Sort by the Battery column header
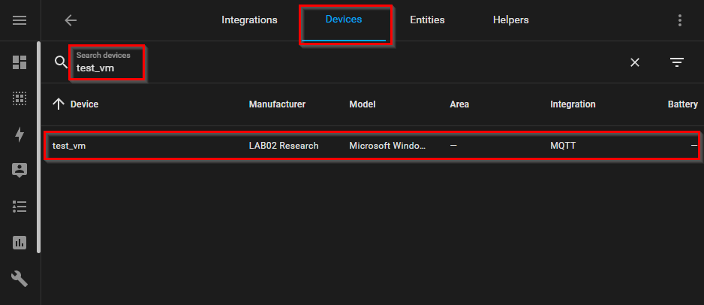Screen dimensions: 704x305 pyautogui.click(x=682, y=104)
